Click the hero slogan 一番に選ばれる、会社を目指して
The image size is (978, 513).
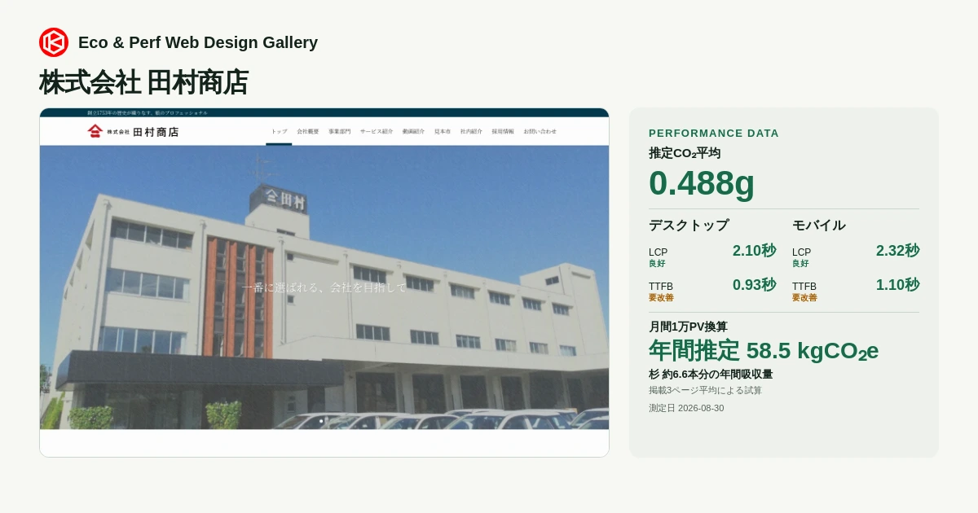[x=324, y=287]
